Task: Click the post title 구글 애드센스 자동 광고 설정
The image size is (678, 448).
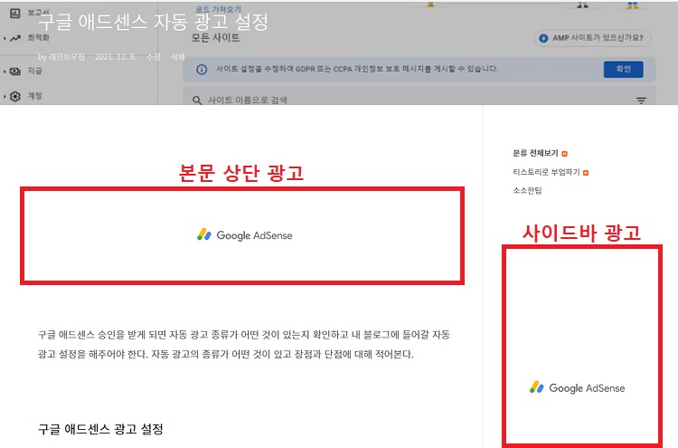Action: coord(153,22)
